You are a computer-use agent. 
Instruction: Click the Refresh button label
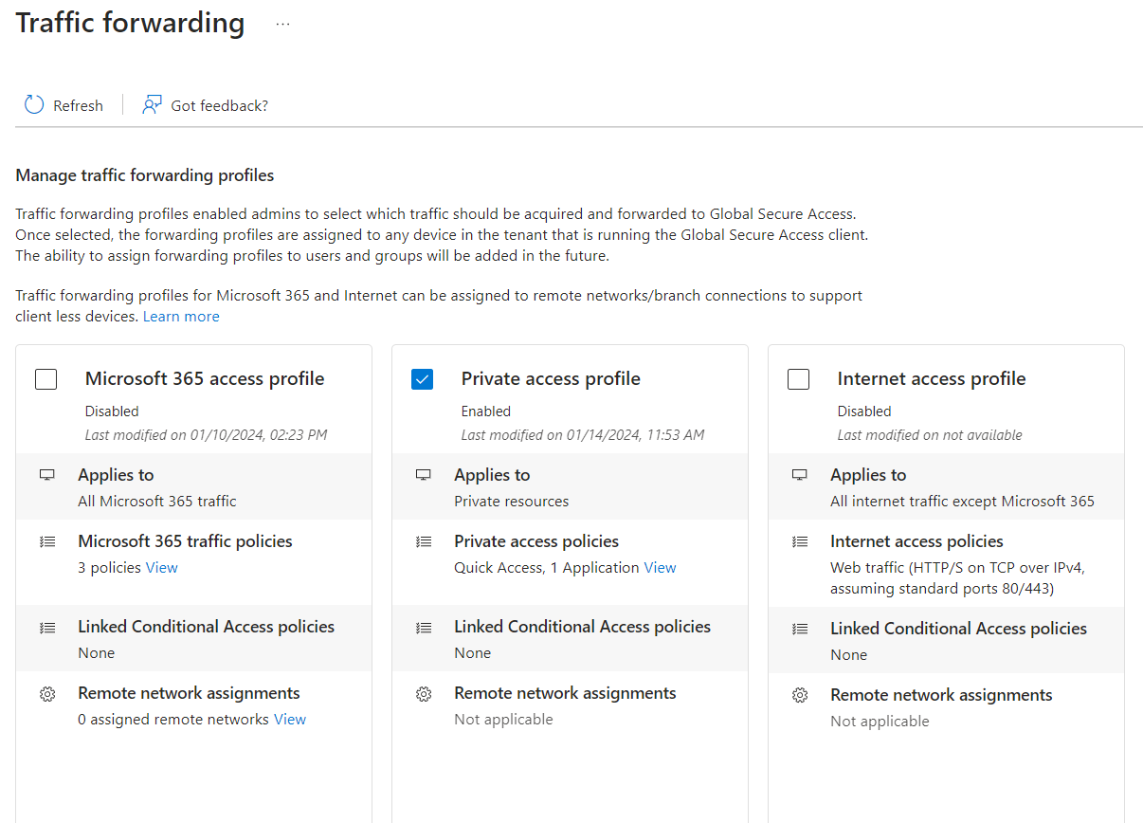pos(78,105)
